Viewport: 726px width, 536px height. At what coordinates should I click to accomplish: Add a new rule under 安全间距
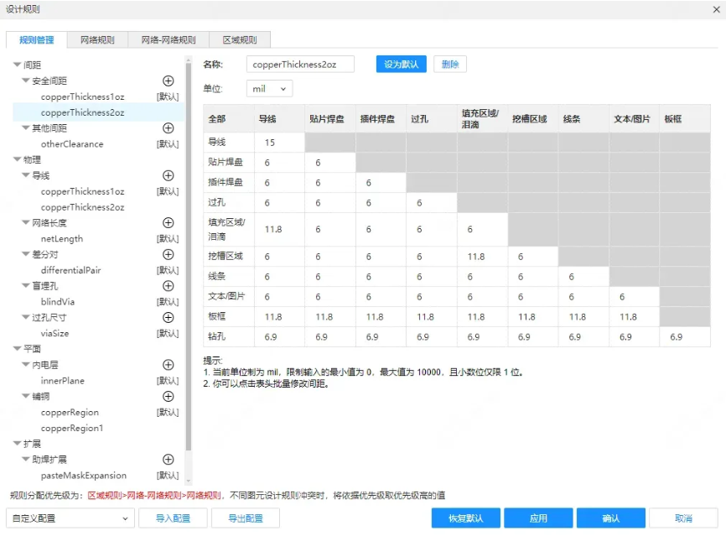pyautogui.click(x=168, y=81)
